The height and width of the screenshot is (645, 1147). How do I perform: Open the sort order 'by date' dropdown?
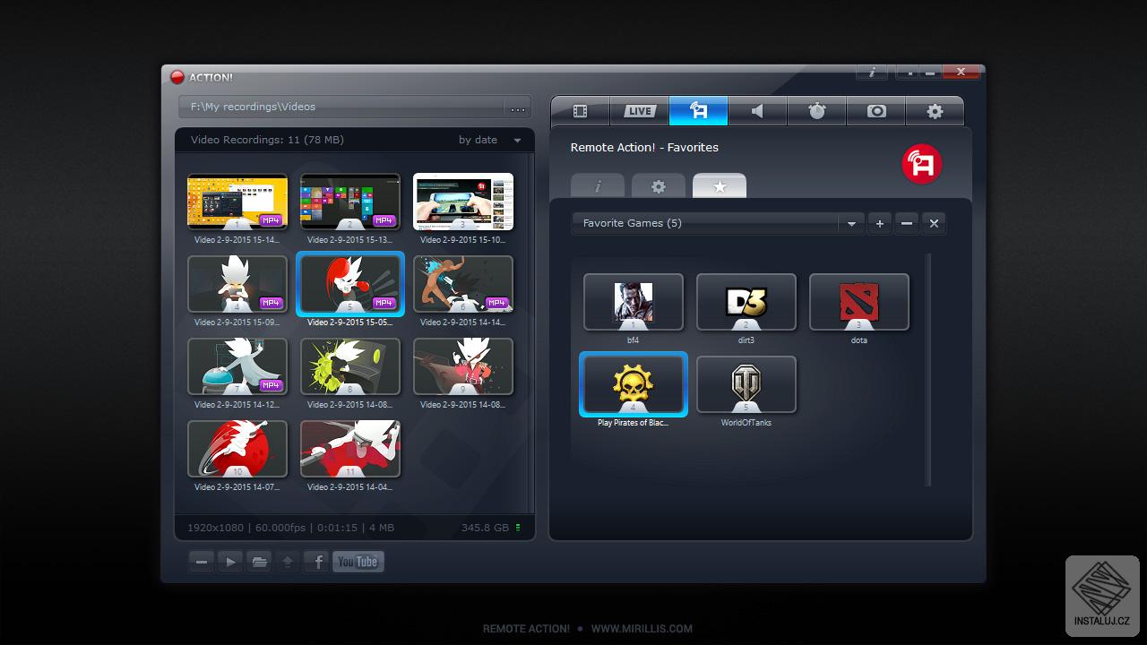(490, 140)
